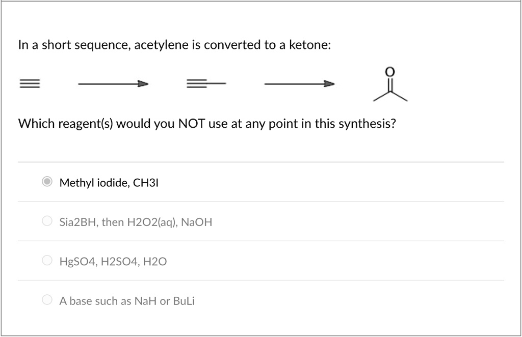Click the carbonyl oxygen atom label
Viewport: 522px width, 337px height.
(389, 71)
